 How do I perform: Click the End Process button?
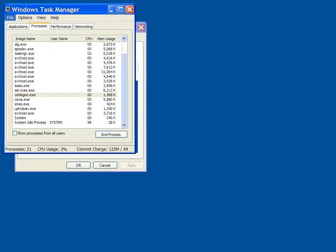click(111, 135)
